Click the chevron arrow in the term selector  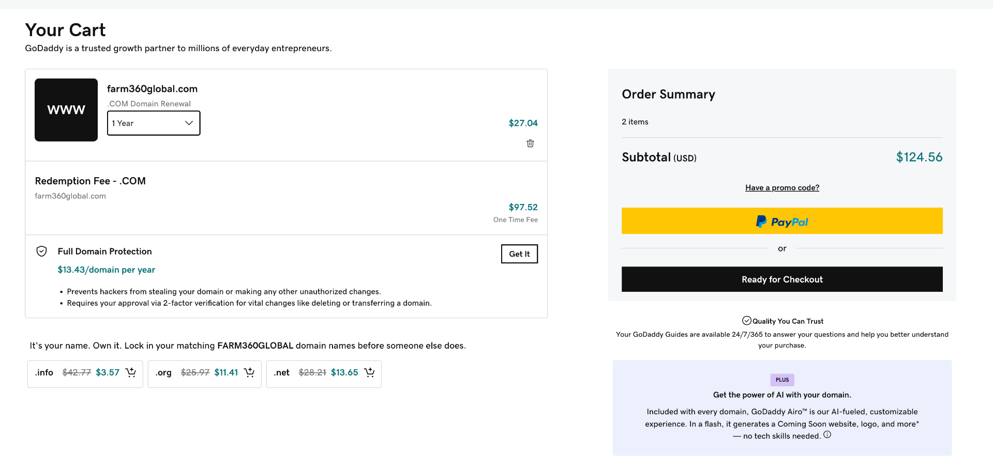[x=189, y=123]
